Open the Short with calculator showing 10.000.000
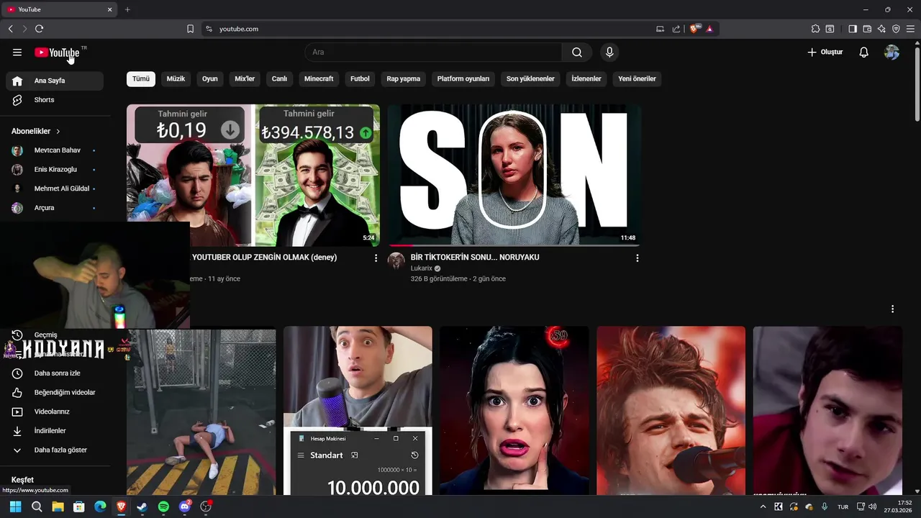Image resolution: width=921 pixels, height=518 pixels. point(358,411)
